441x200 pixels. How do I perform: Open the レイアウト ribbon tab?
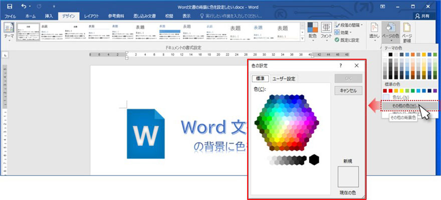pos(91,16)
